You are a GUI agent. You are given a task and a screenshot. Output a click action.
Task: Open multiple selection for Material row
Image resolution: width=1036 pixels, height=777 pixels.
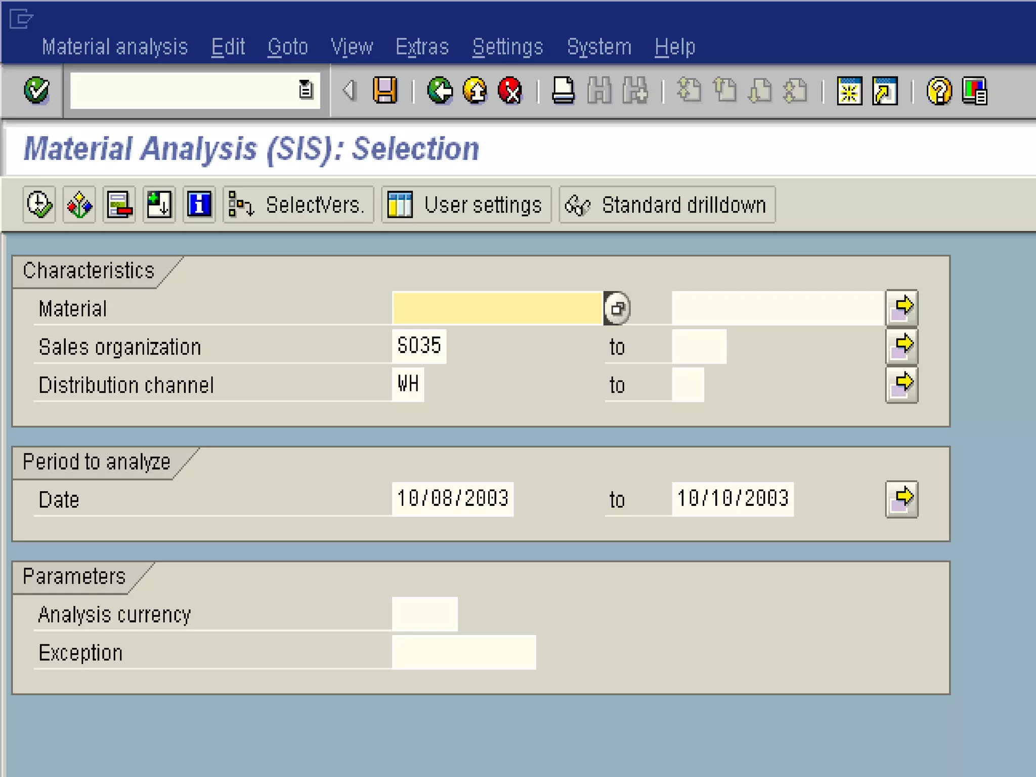click(901, 308)
